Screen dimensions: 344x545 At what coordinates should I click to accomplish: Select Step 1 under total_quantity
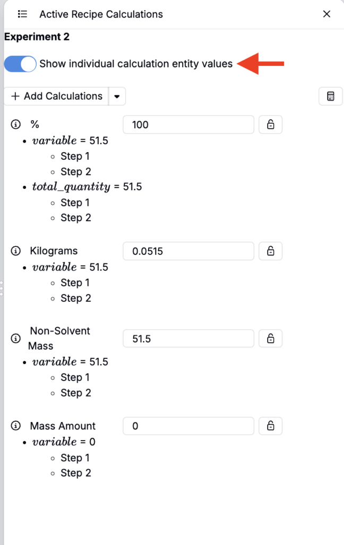(75, 203)
